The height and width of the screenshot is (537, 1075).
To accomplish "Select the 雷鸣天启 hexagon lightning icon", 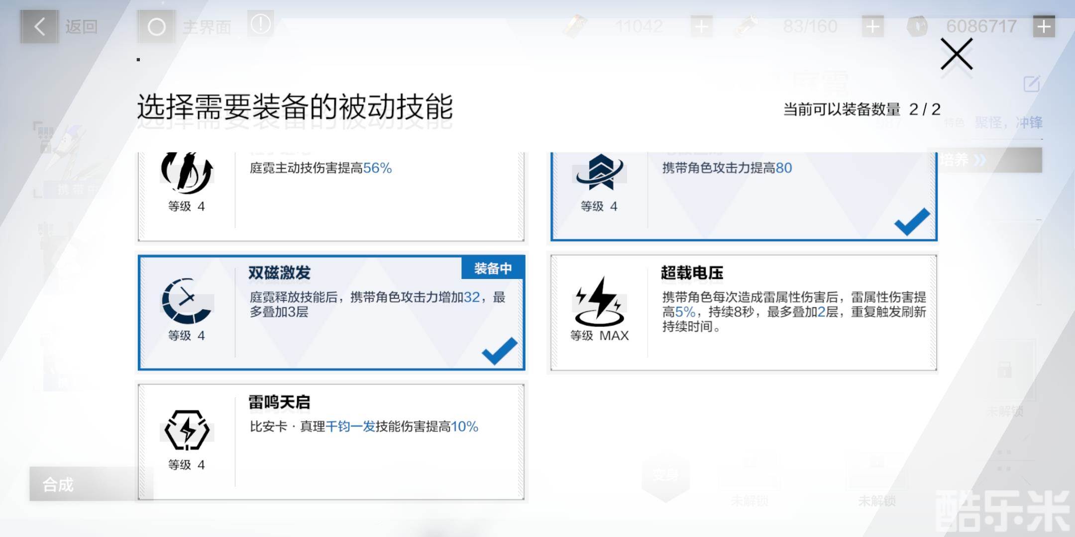I will (x=186, y=430).
